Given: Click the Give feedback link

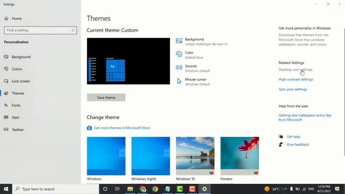Looking at the screenshot, I should [x=298, y=144].
